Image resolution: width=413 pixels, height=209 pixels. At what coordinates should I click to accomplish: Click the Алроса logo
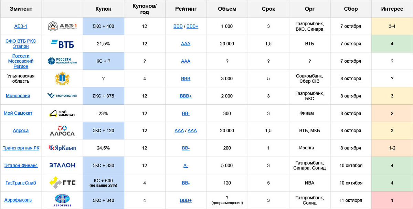click(x=62, y=131)
